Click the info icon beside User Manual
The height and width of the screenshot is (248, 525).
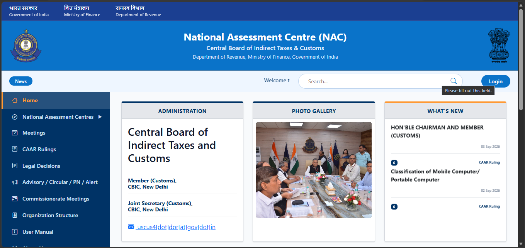coord(15,232)
